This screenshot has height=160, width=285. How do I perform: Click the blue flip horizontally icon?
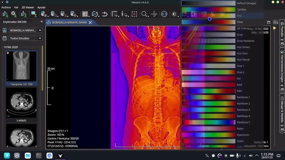click(164, 14)
